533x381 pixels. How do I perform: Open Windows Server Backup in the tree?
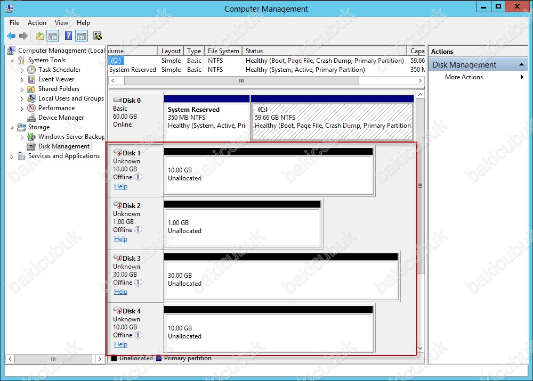71,137
